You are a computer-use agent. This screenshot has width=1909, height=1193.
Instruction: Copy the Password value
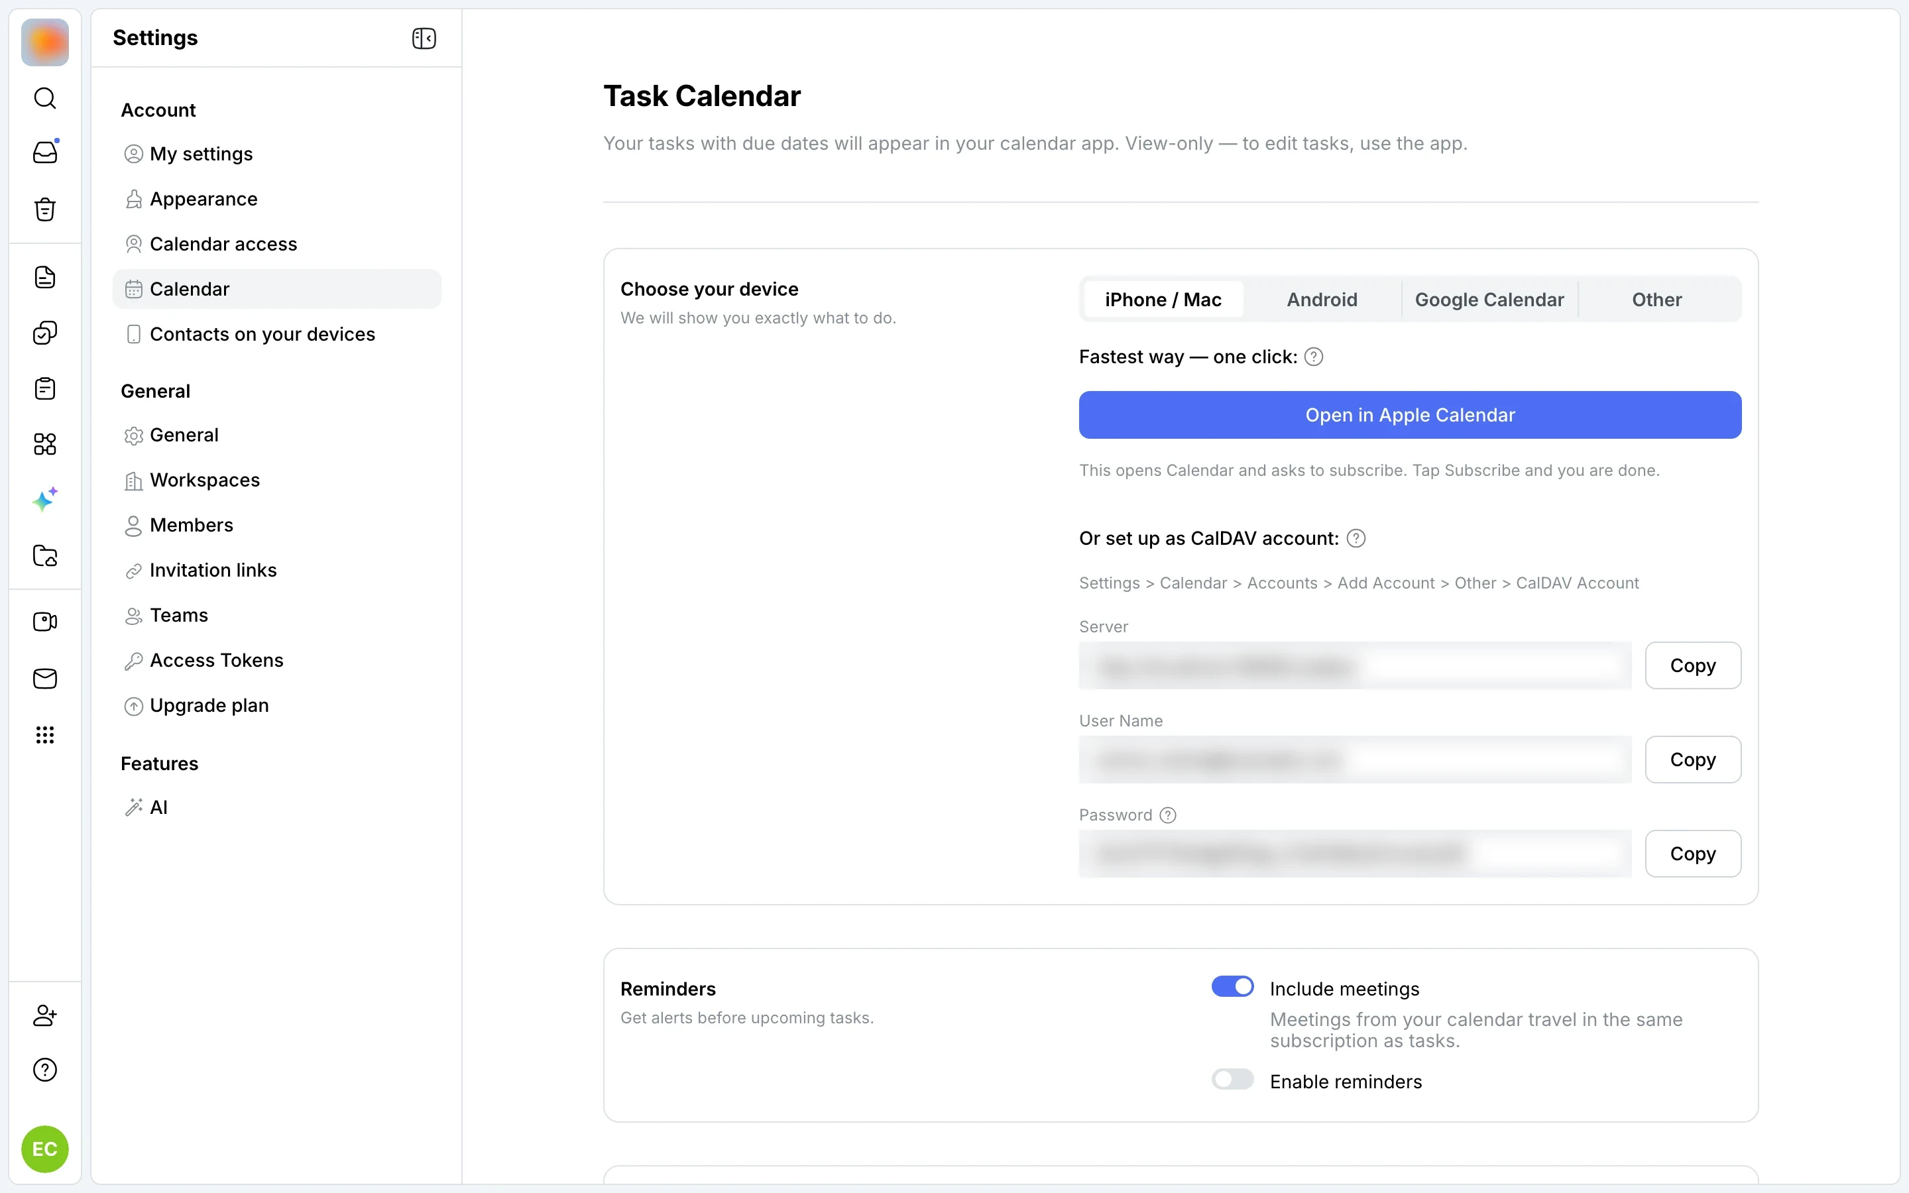1693,853
